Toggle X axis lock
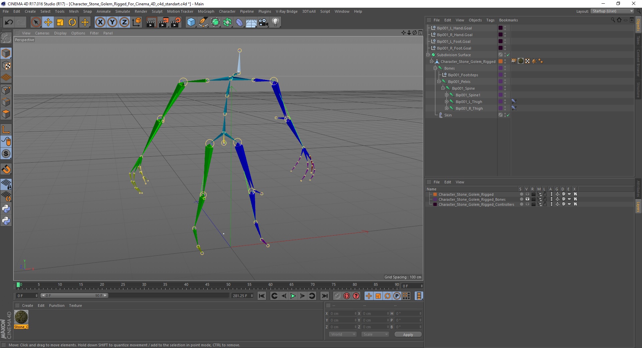Image resolution: width=642 pixels, height=348 pixels. point(100,22)
